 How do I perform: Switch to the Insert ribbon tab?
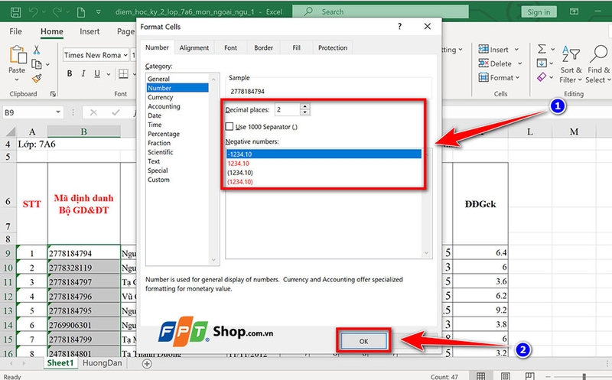click(90, 31)
